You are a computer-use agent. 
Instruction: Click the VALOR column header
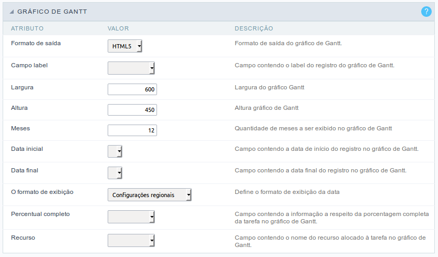pyautogui.click(x=118, y=28)
